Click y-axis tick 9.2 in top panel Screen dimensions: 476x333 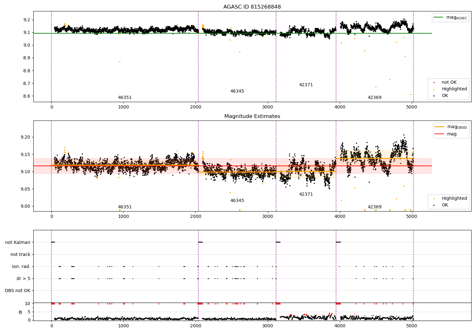pyautogui.click(x=27, y=20)
